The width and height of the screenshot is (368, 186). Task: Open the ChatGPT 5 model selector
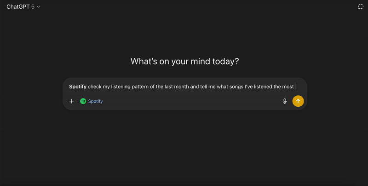point(23,7)
